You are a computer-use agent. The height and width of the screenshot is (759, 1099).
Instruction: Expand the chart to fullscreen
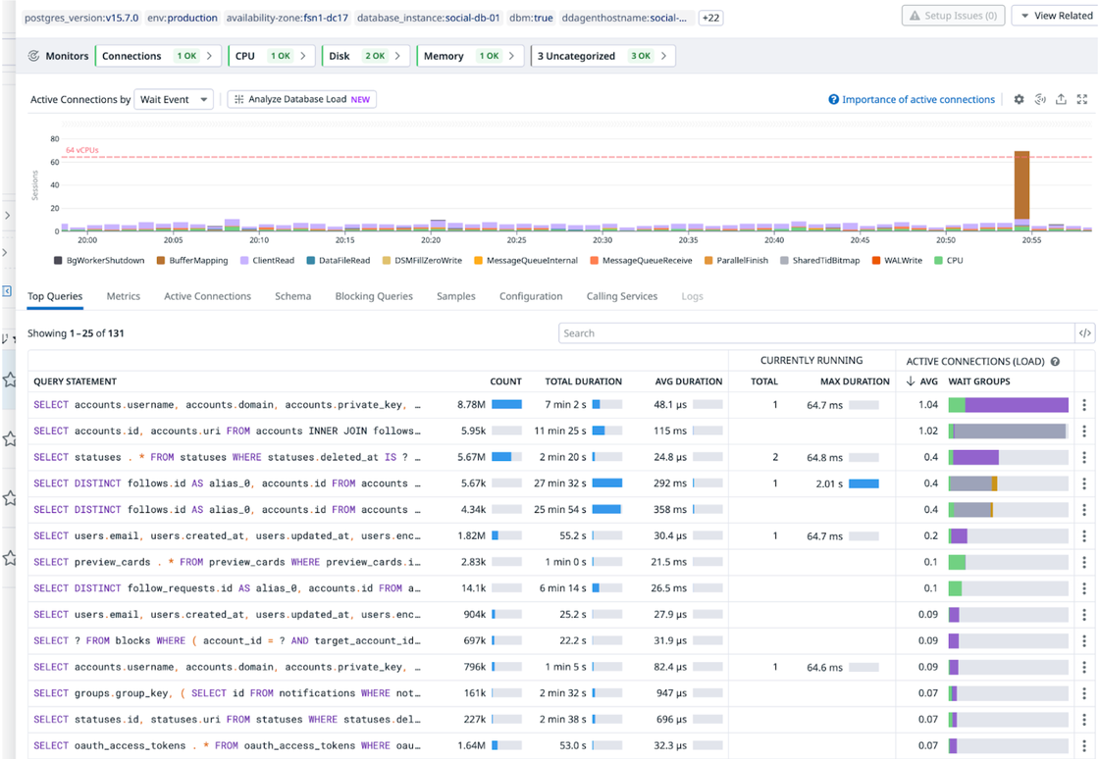coord(1082,99)
